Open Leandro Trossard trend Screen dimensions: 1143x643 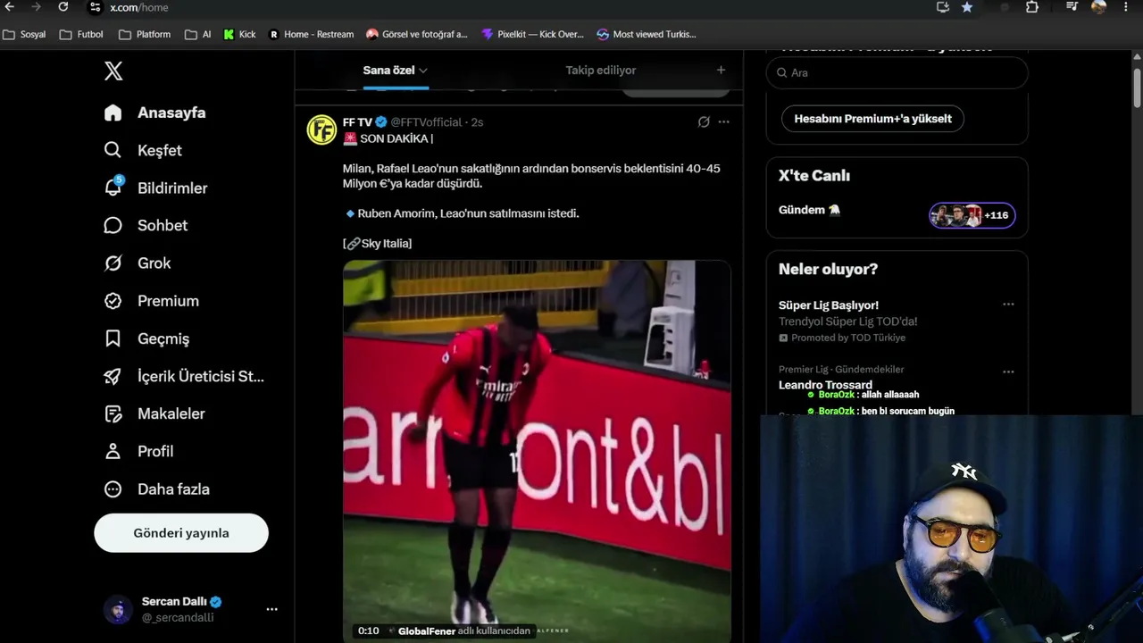point(825,385)
